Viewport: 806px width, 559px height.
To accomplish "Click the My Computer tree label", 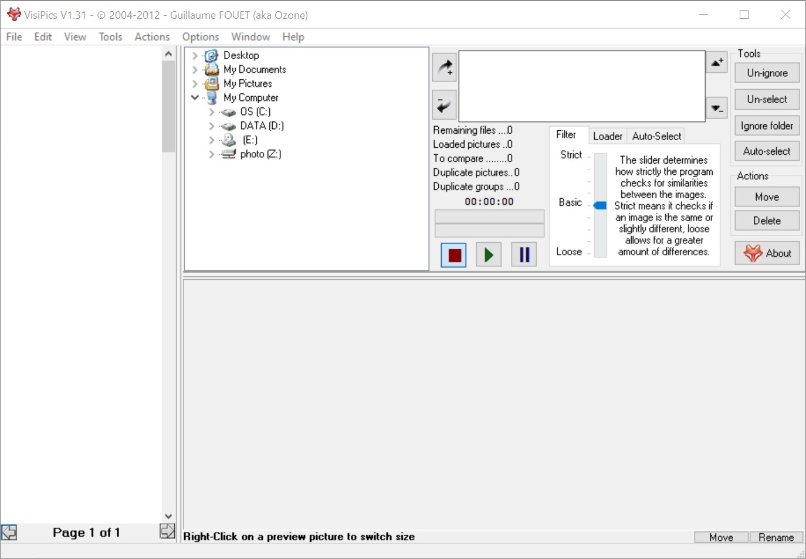I will (x=251, y=98).
